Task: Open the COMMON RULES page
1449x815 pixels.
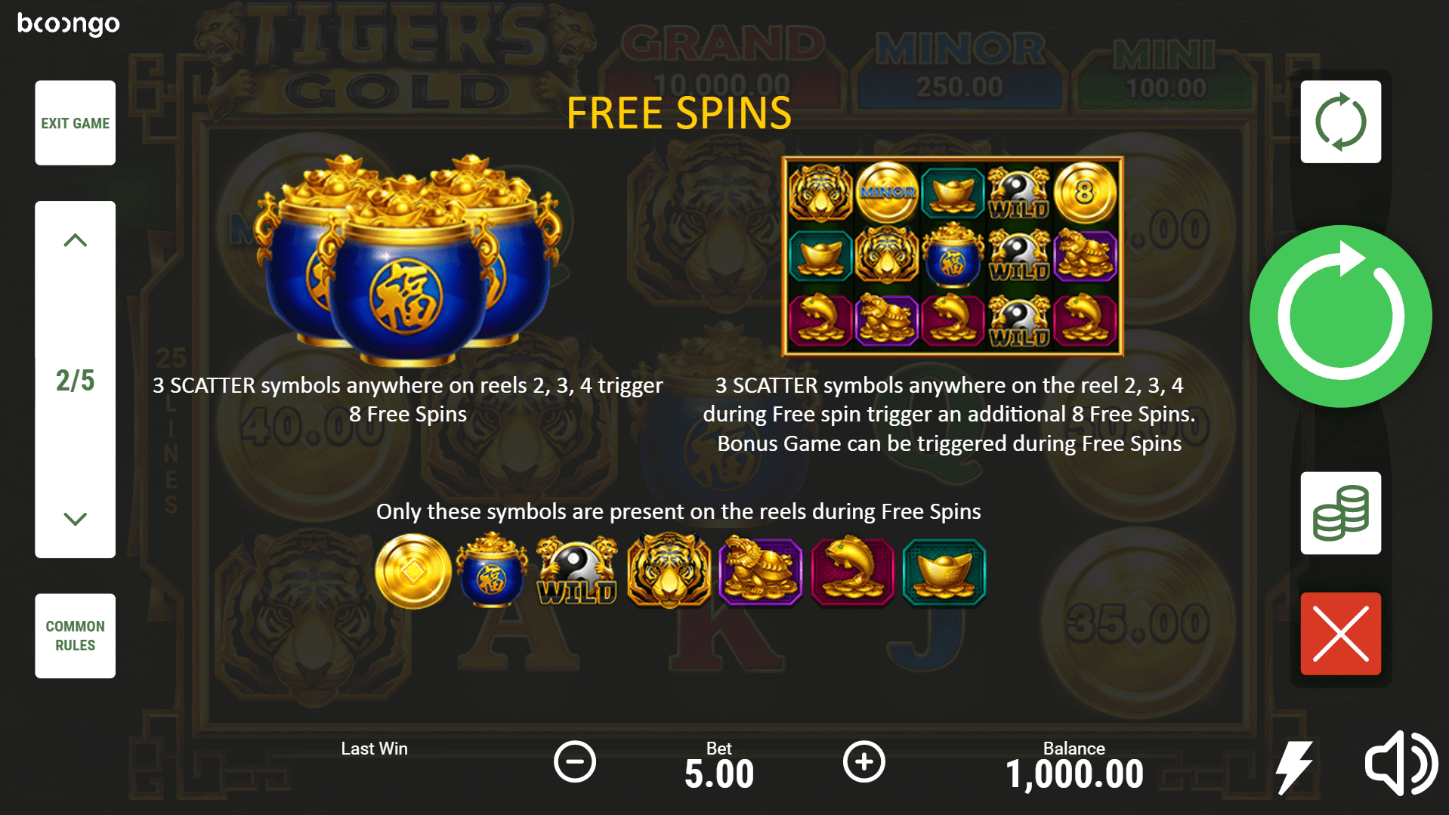Action: tap(75, 635)
